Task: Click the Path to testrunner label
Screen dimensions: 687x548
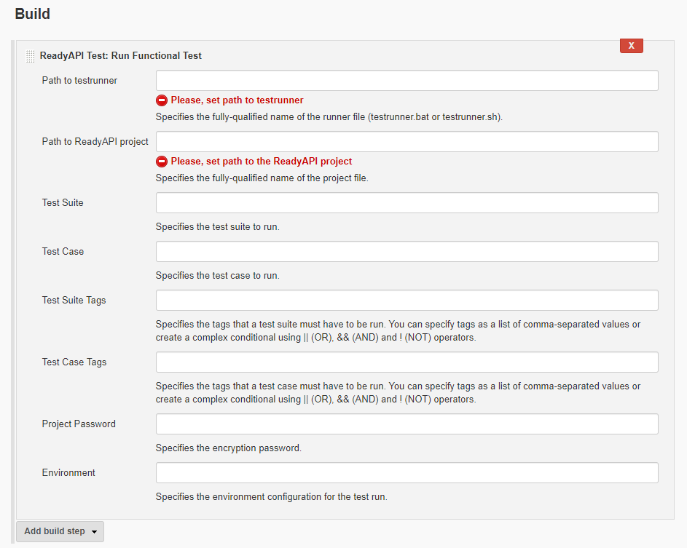Action: 79,80
